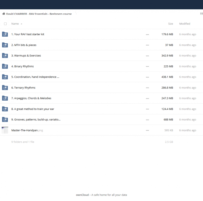Screen dimensions: 203x201
Task: Tick the select-all checkbox beside Name
Action: click(5, 24)
